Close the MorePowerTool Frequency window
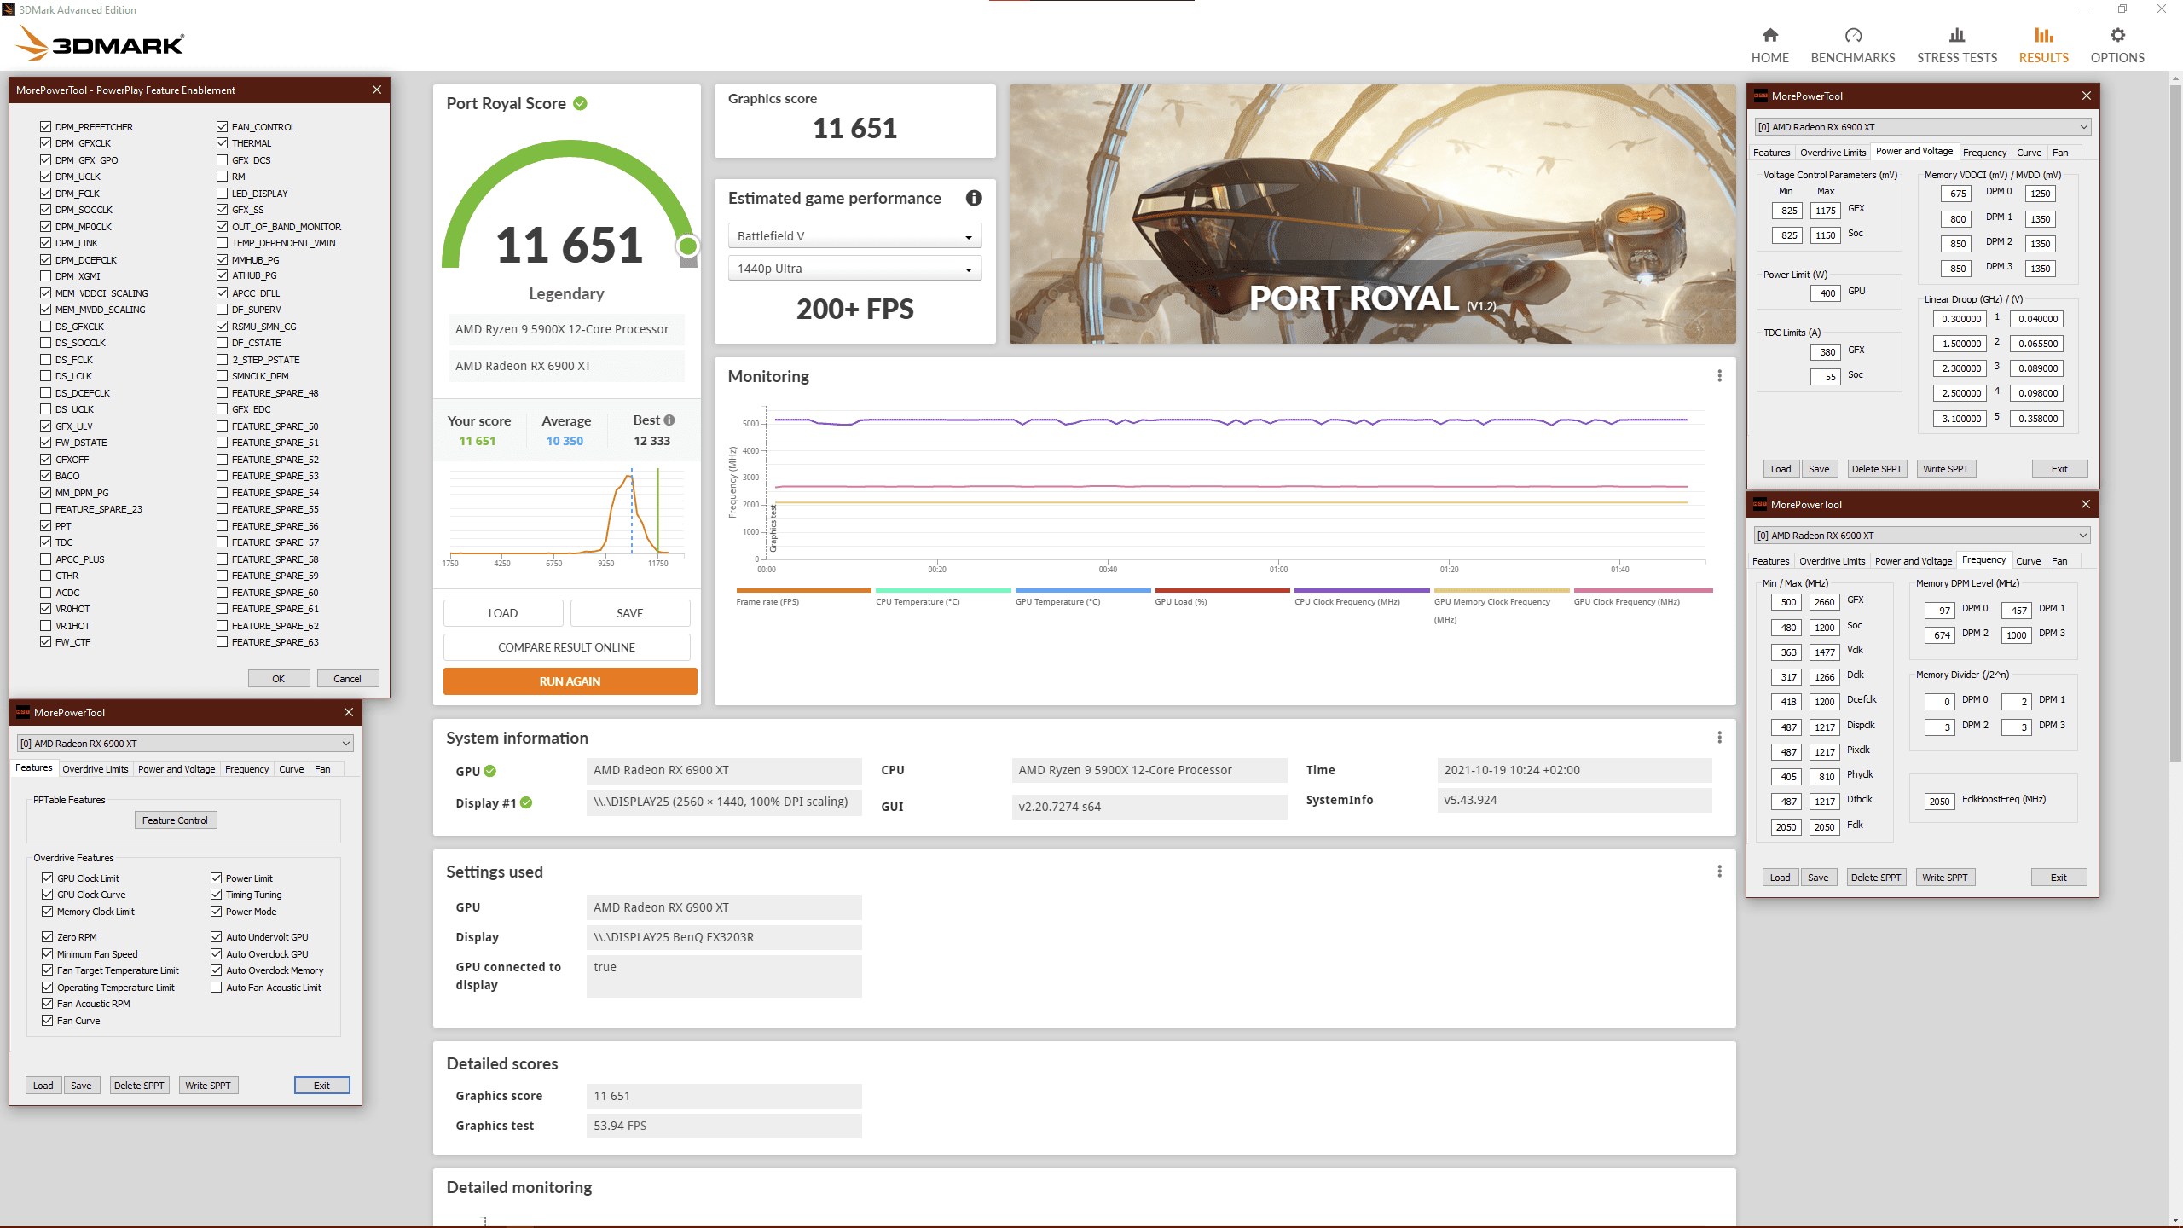The height and width of the screenshot is (1228, 2183). (2086, 504)
